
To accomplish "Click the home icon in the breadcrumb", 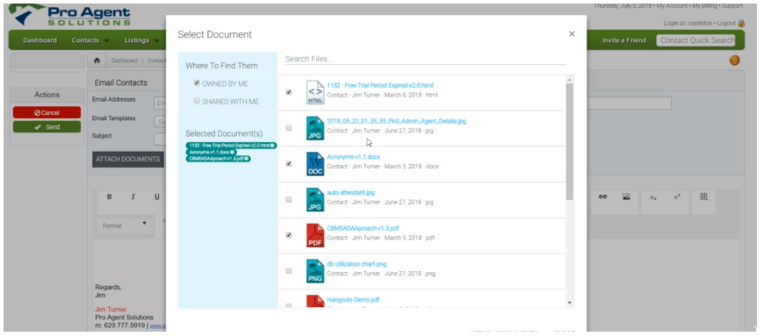I will 97,61.
